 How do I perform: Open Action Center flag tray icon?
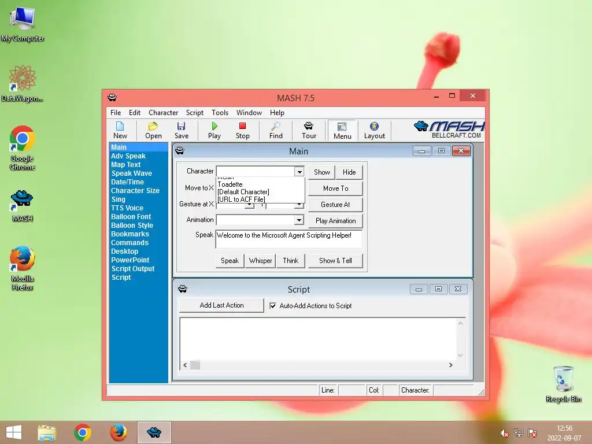[x=532, y=433]
